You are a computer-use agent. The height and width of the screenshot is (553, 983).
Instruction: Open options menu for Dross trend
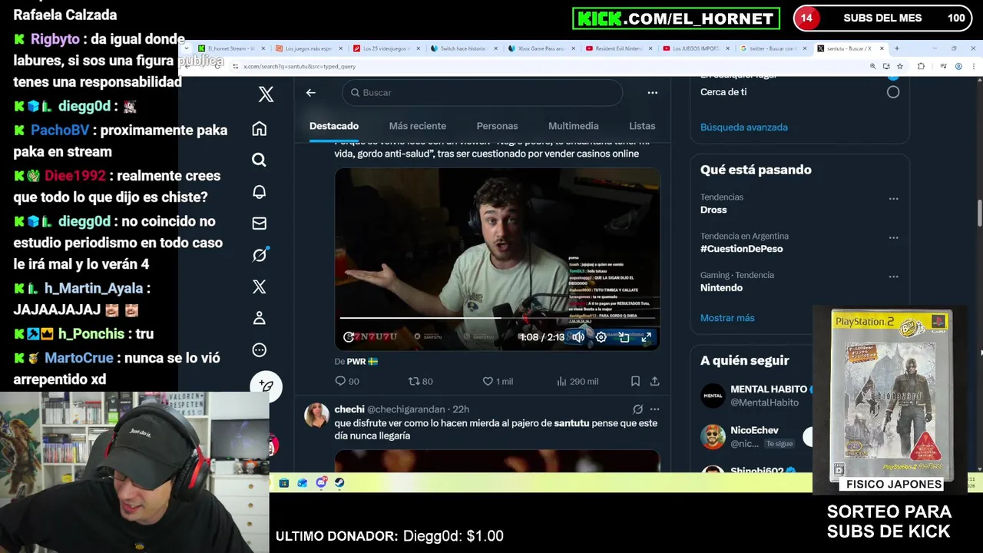pos(893,198)
